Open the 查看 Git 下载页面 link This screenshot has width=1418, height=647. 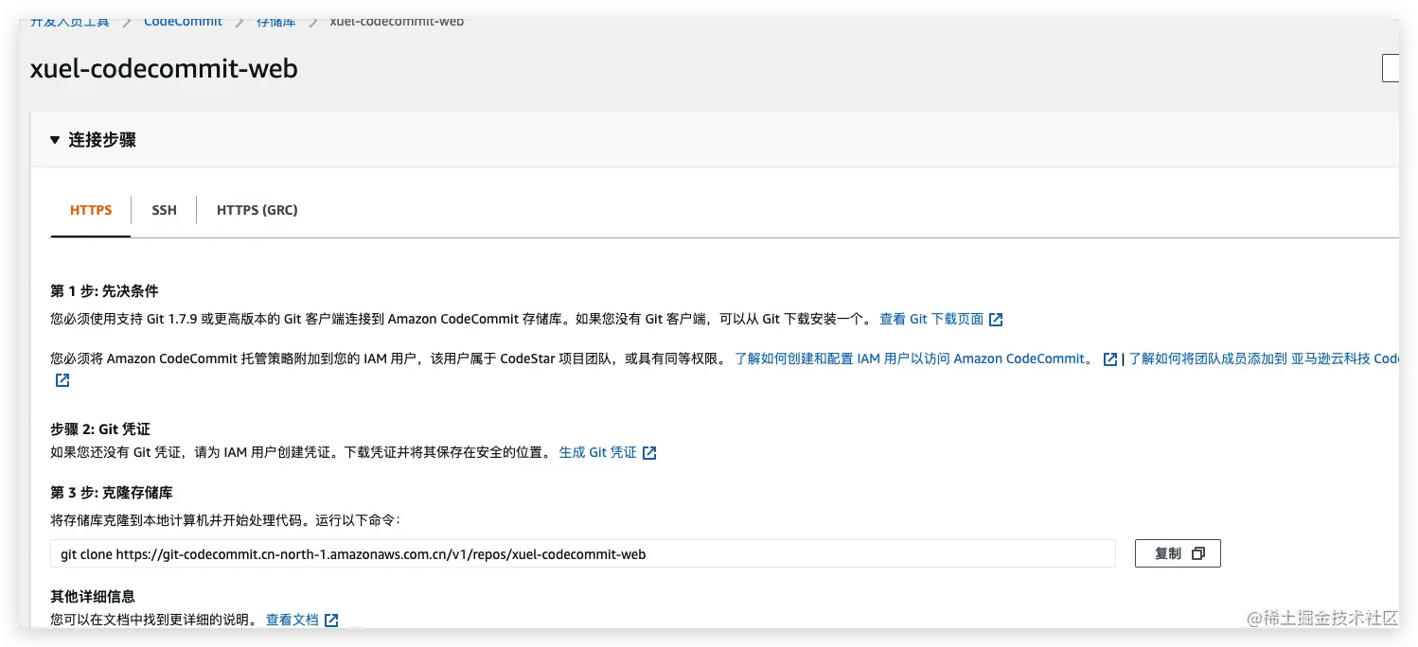tap(931, 319)
